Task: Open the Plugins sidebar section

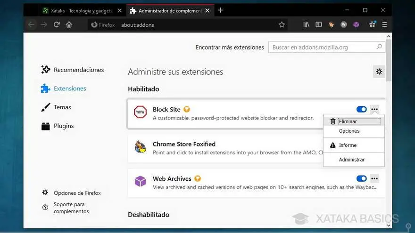Action: pyautogui.click(x=58, y=126)
